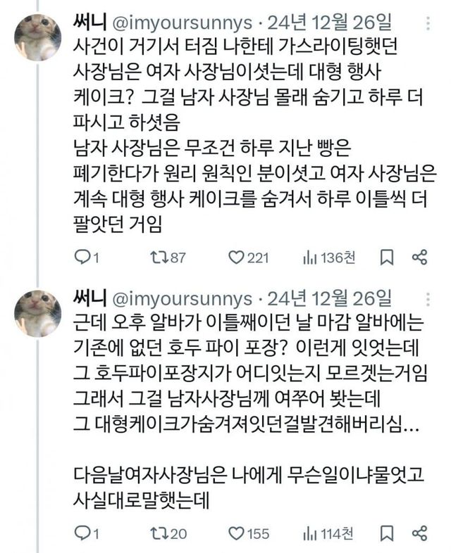Open view stats showing 114천
The image size is (451, 553).
[x=309, y=533]
